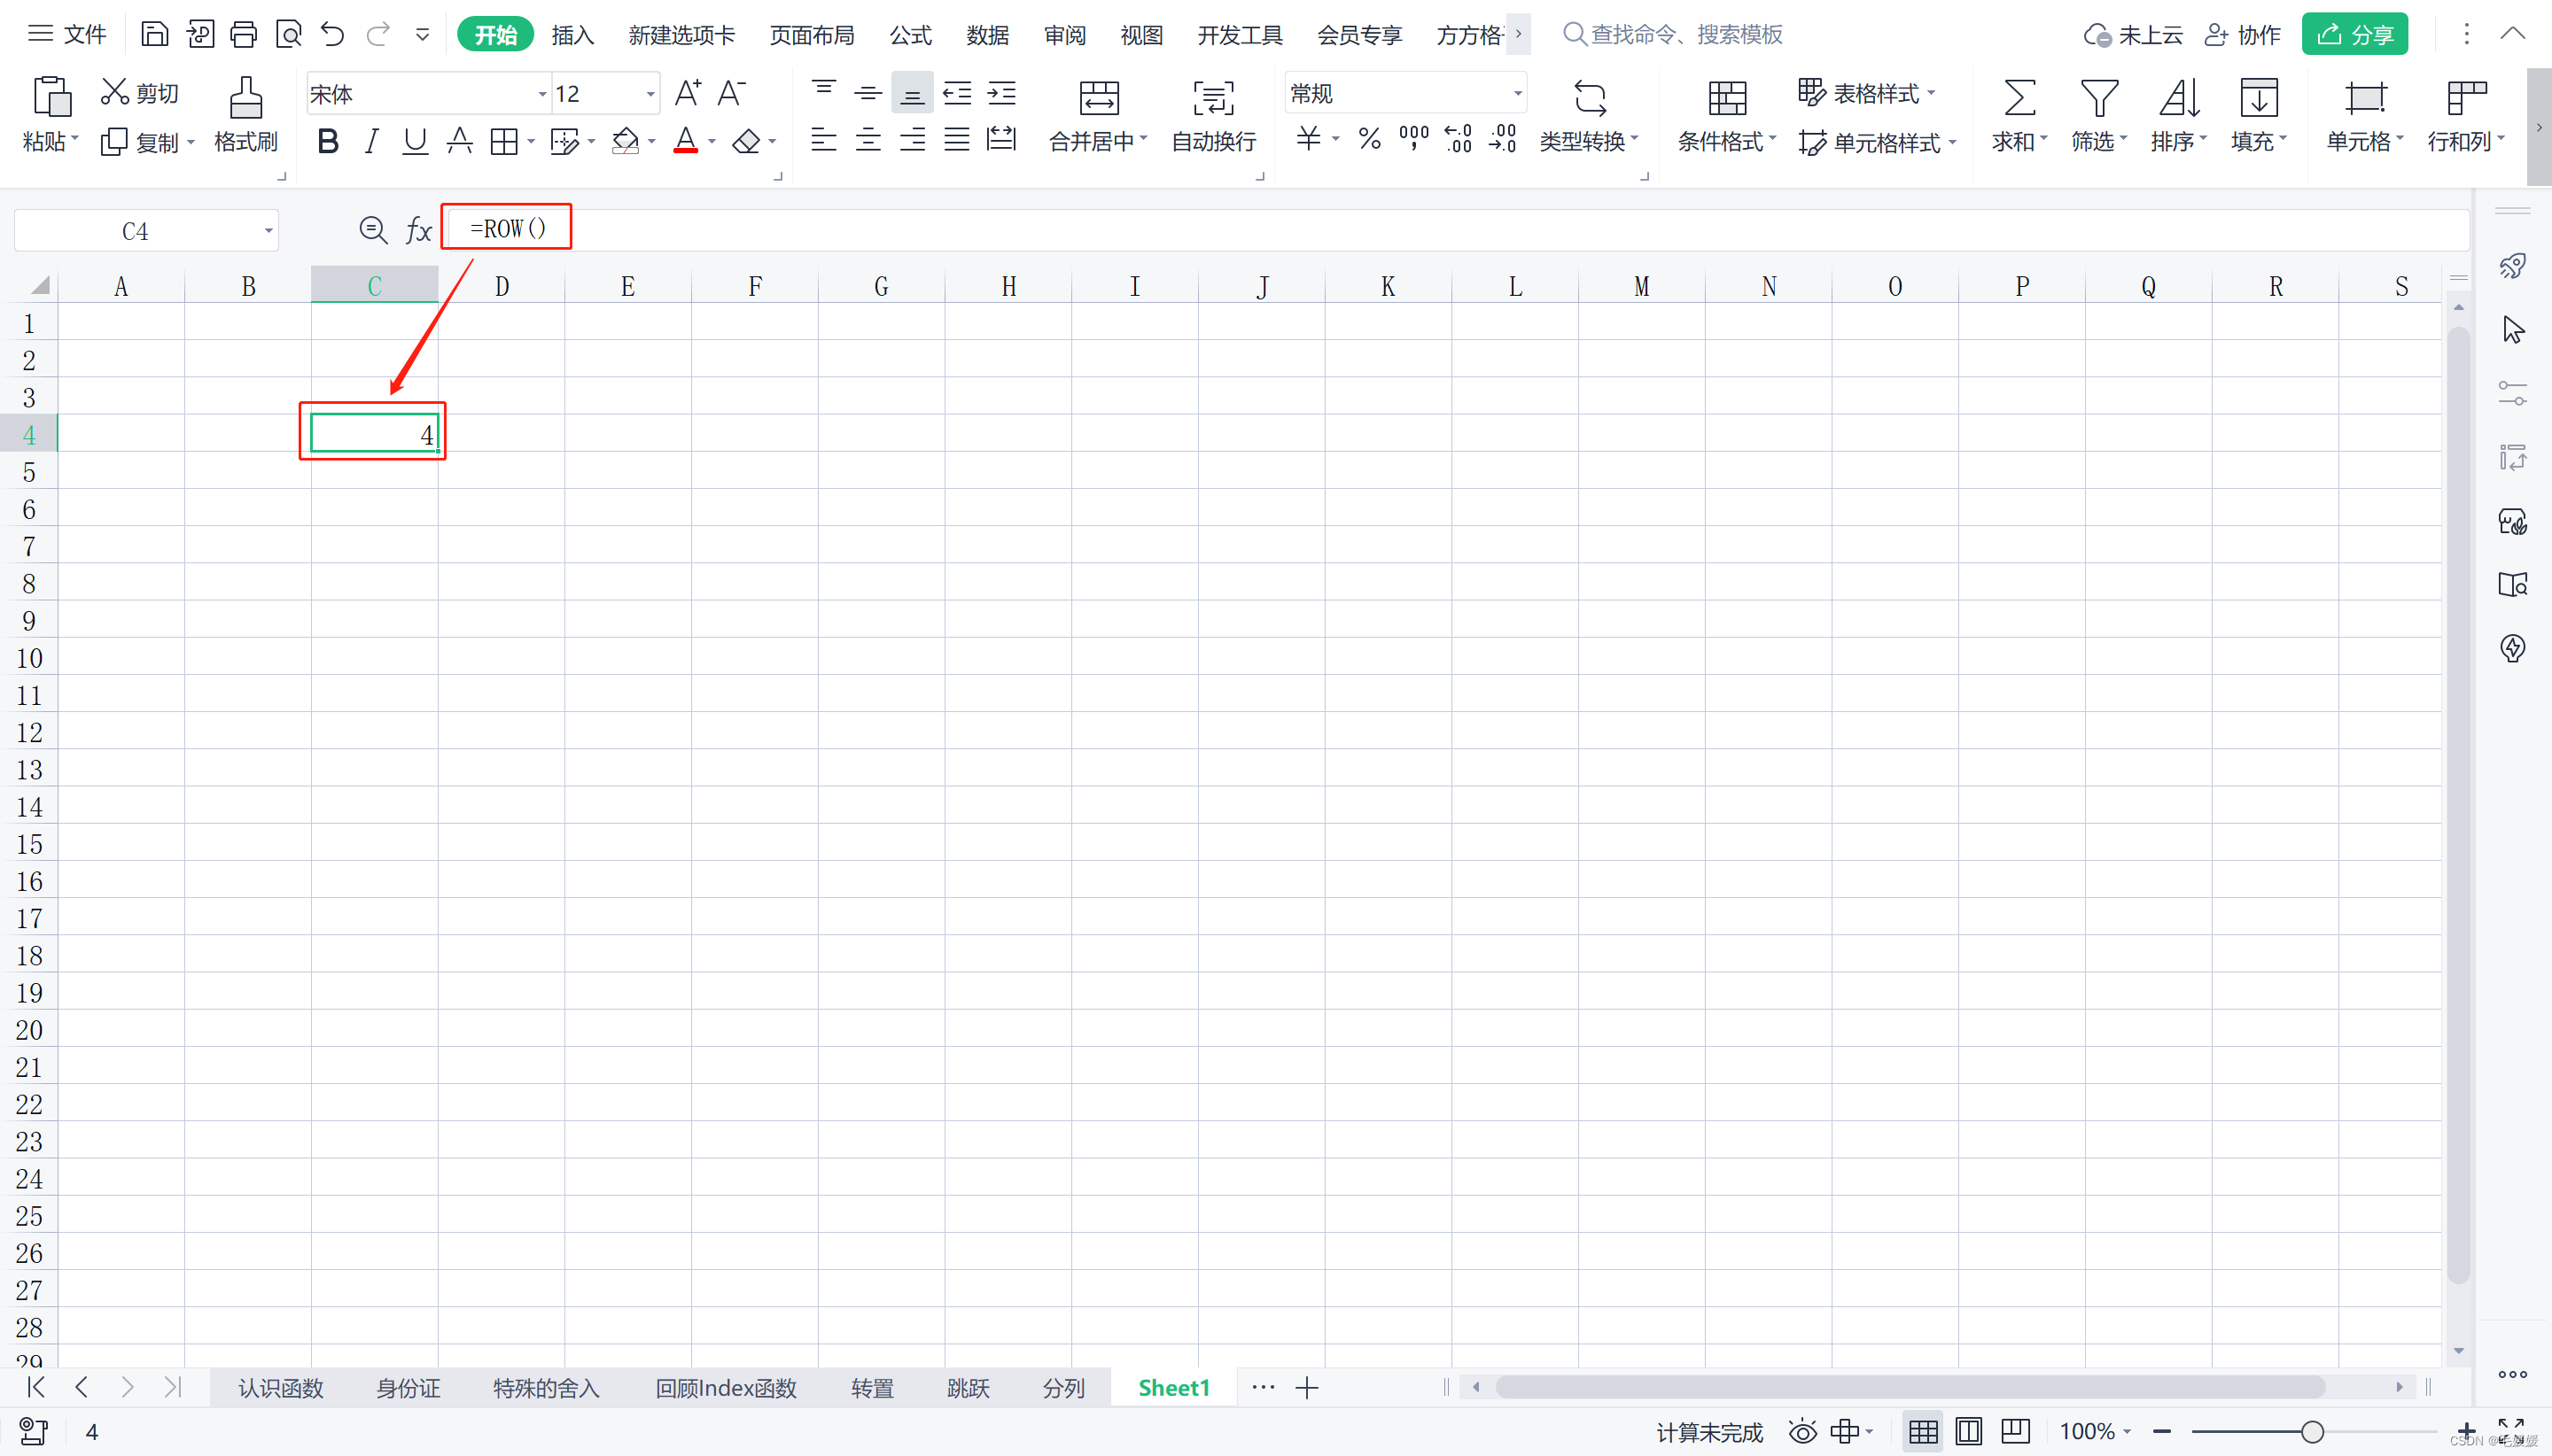Click the horizontal scrollbar at bottom
2552x1456 pixels.
click(1909, 1387)
